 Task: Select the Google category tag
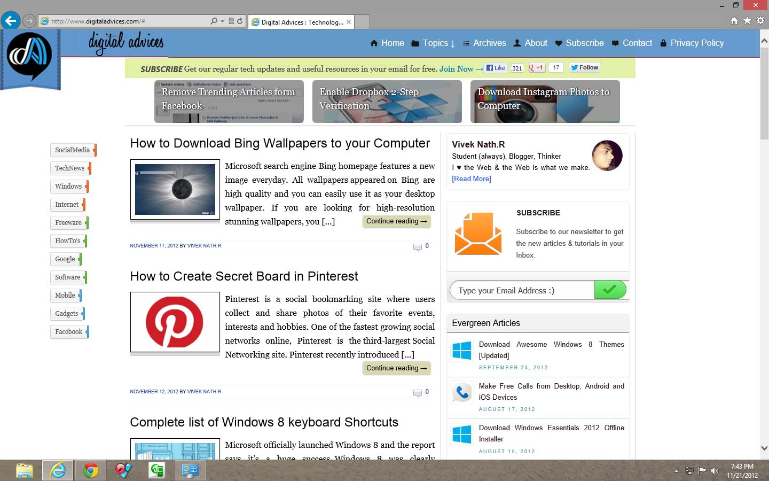point(66,259)
